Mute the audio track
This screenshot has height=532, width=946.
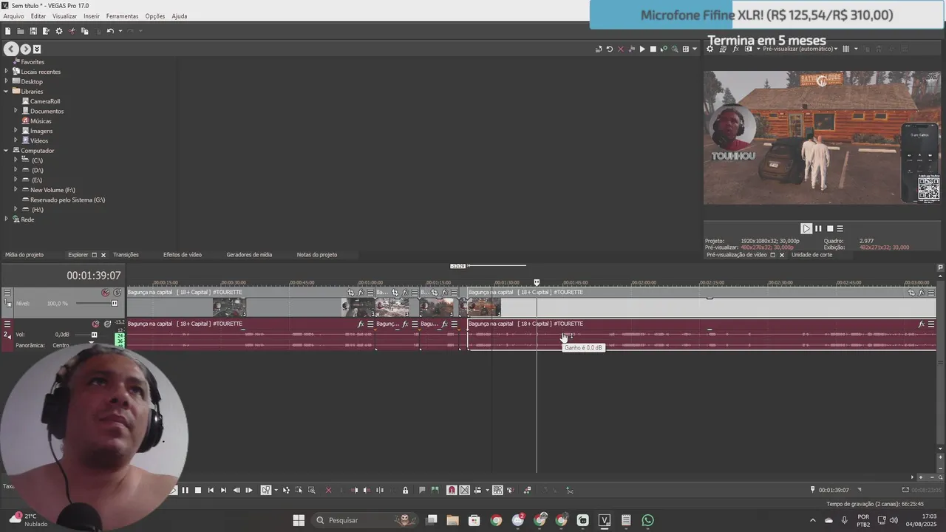tap(95, 324)
